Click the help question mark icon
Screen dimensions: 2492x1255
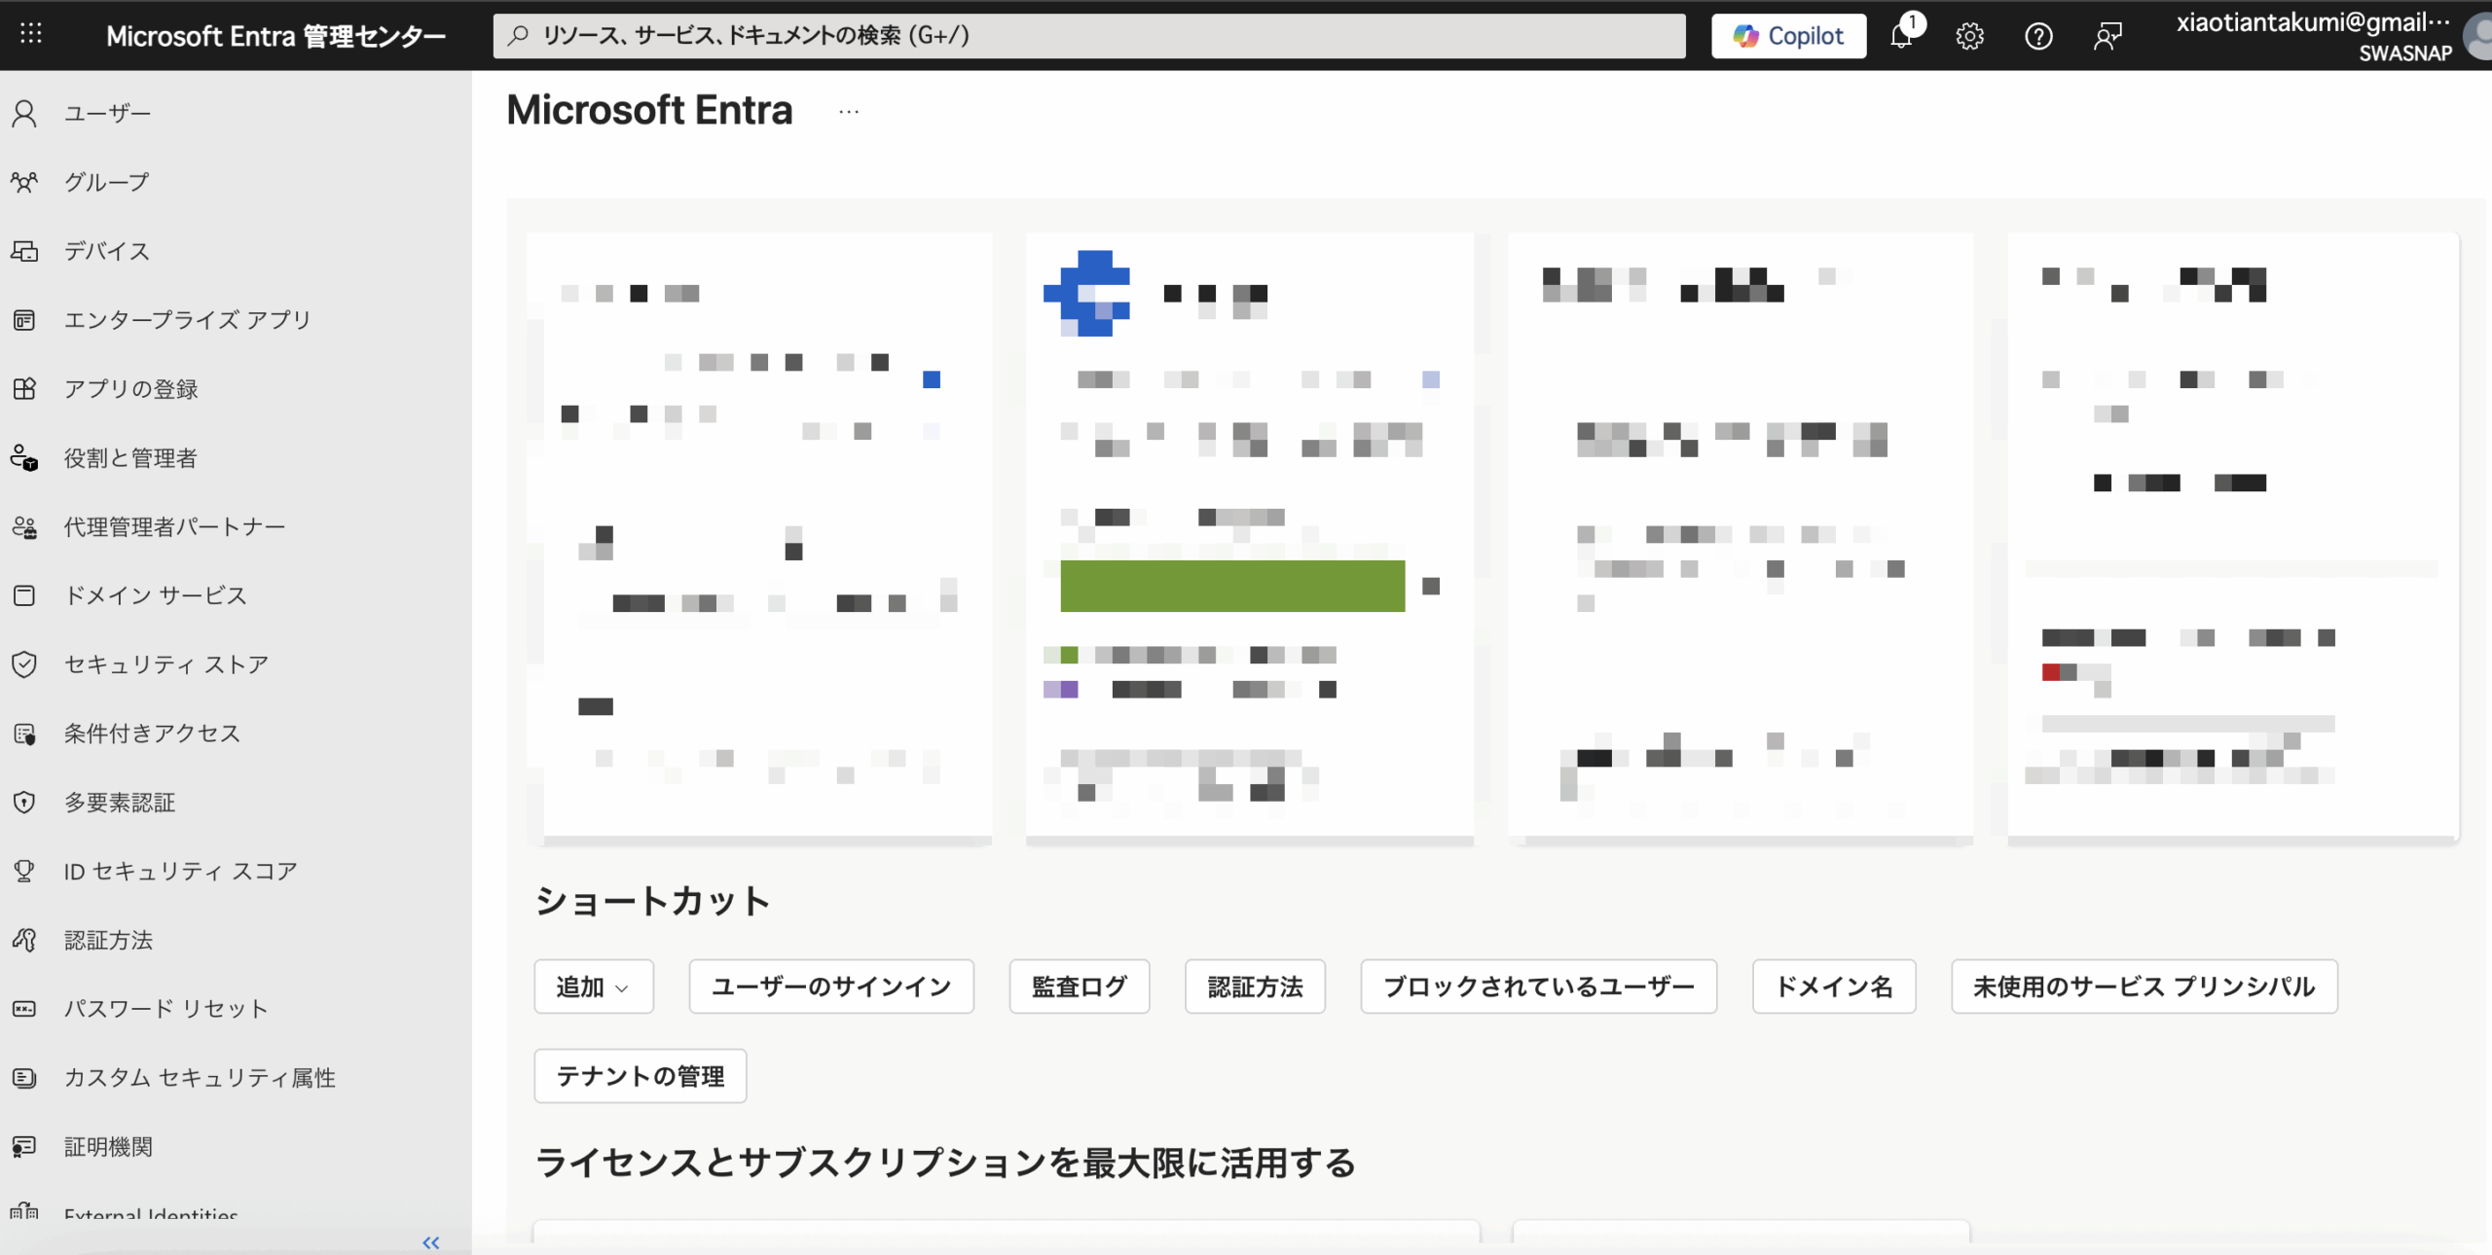[2038, 36]
